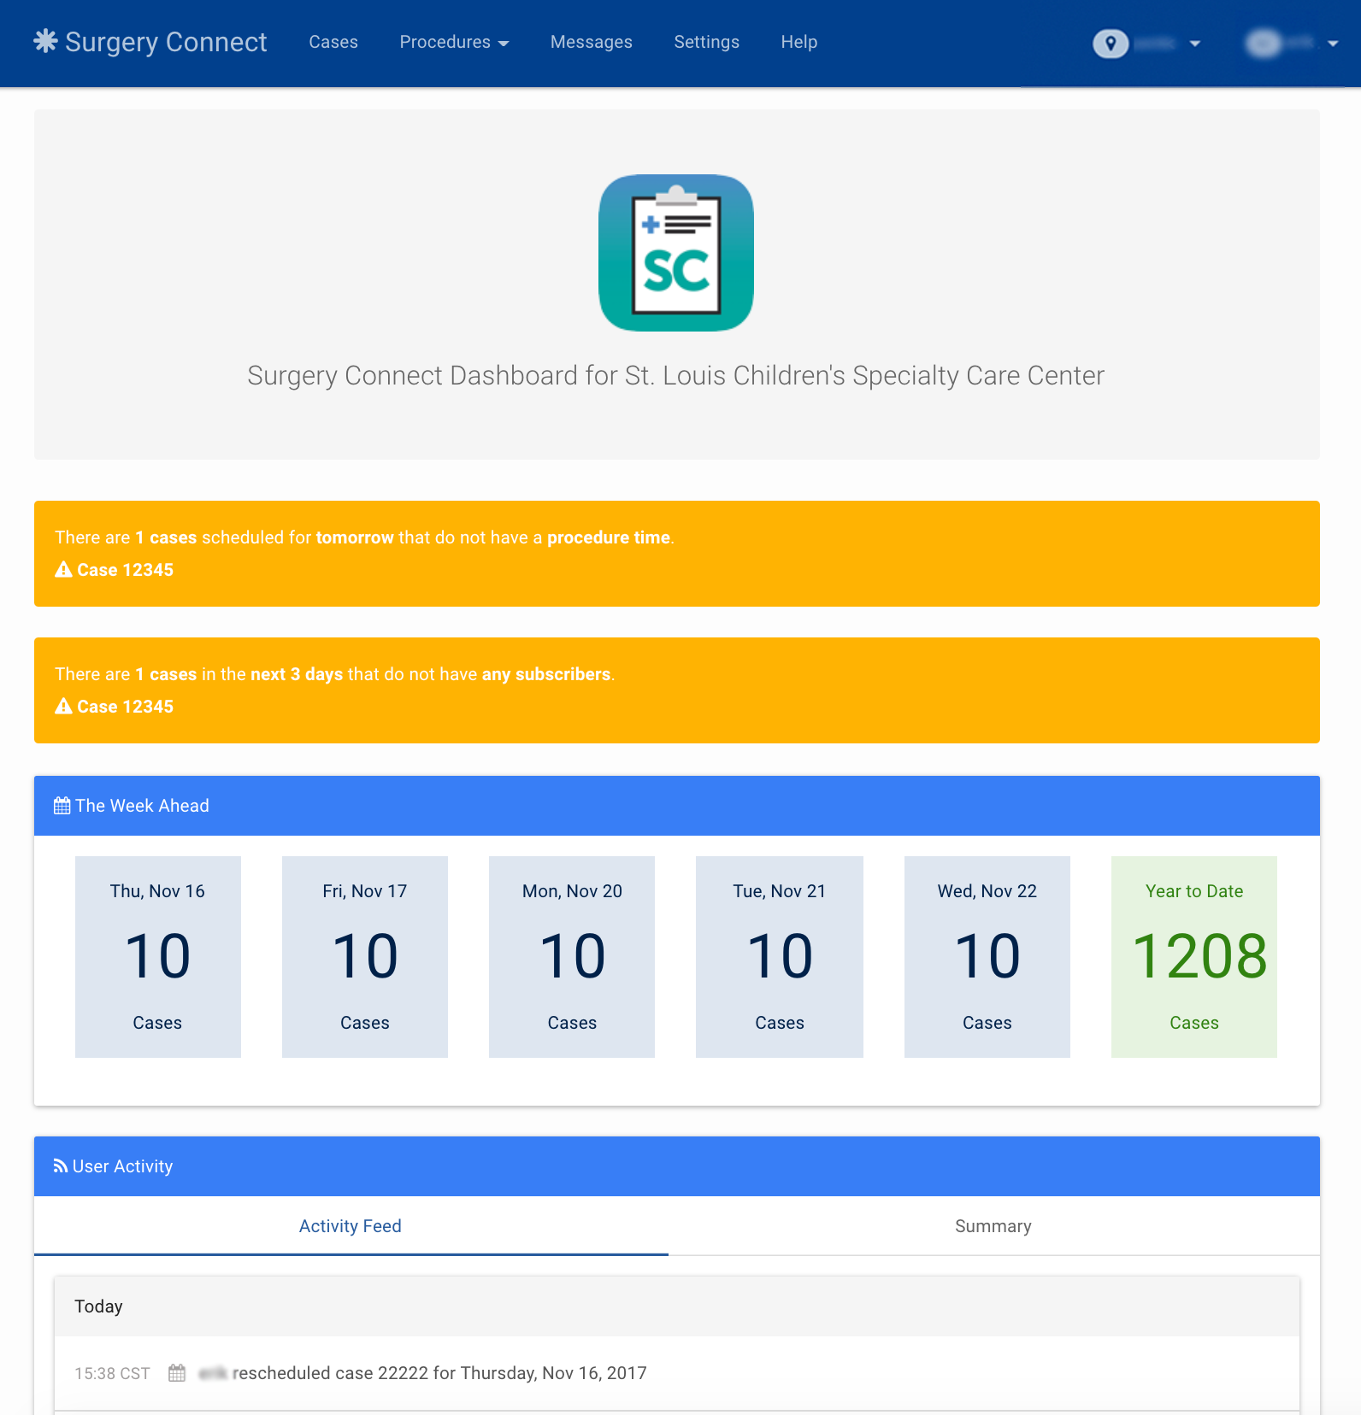1361x1415 pixels.
Task: Expand the Procedures dropdown menu
Action: (x=454, y=42)
